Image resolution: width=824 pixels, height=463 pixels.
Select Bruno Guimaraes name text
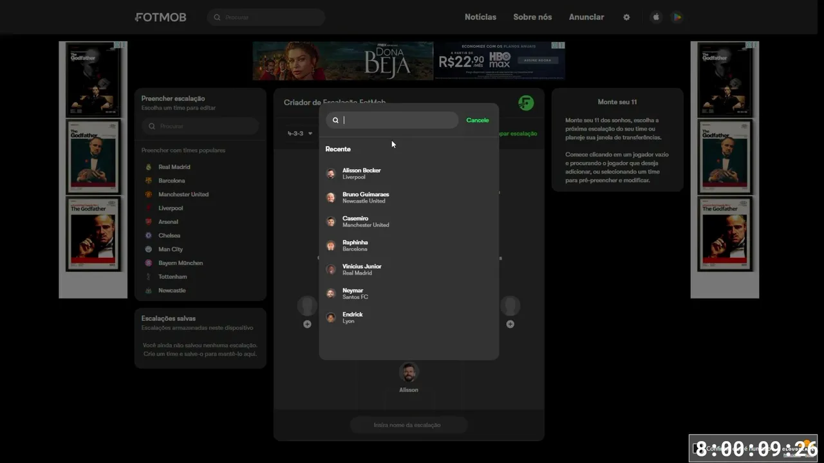366,194
